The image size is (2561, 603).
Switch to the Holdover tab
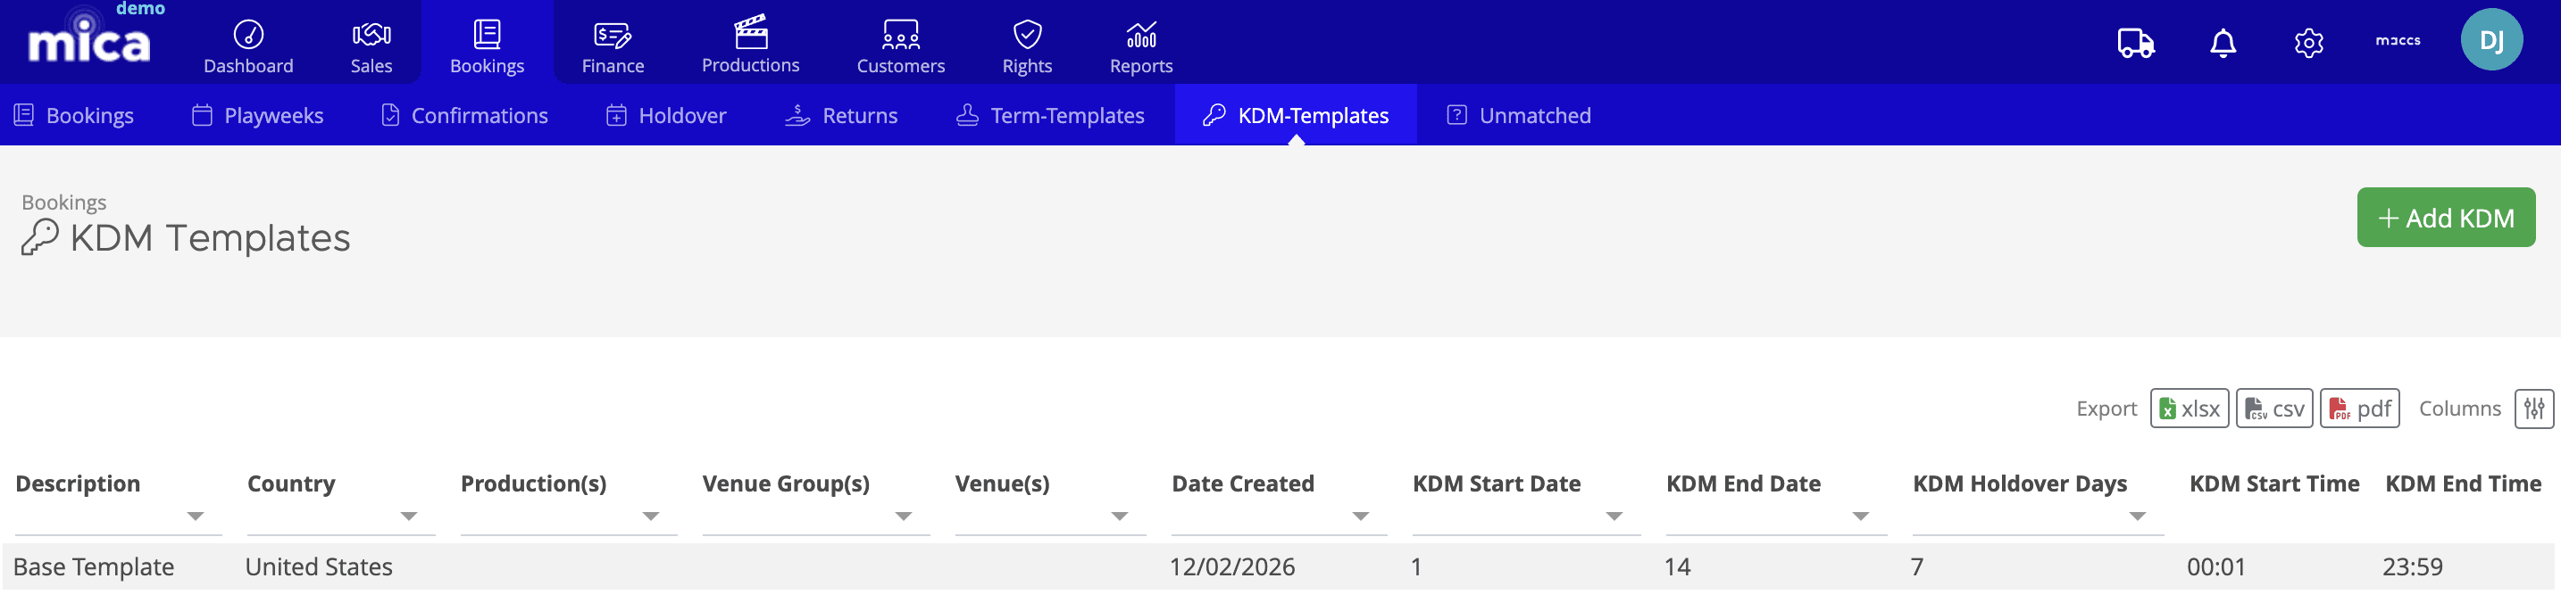pyautogui.click(x=666, y=115)
